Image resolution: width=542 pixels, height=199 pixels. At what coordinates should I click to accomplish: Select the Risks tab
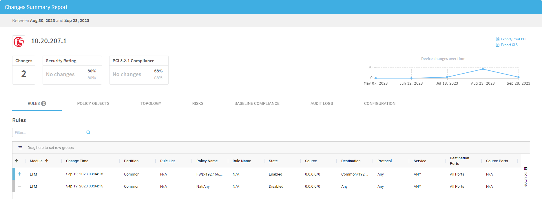[x=198, y=103]
